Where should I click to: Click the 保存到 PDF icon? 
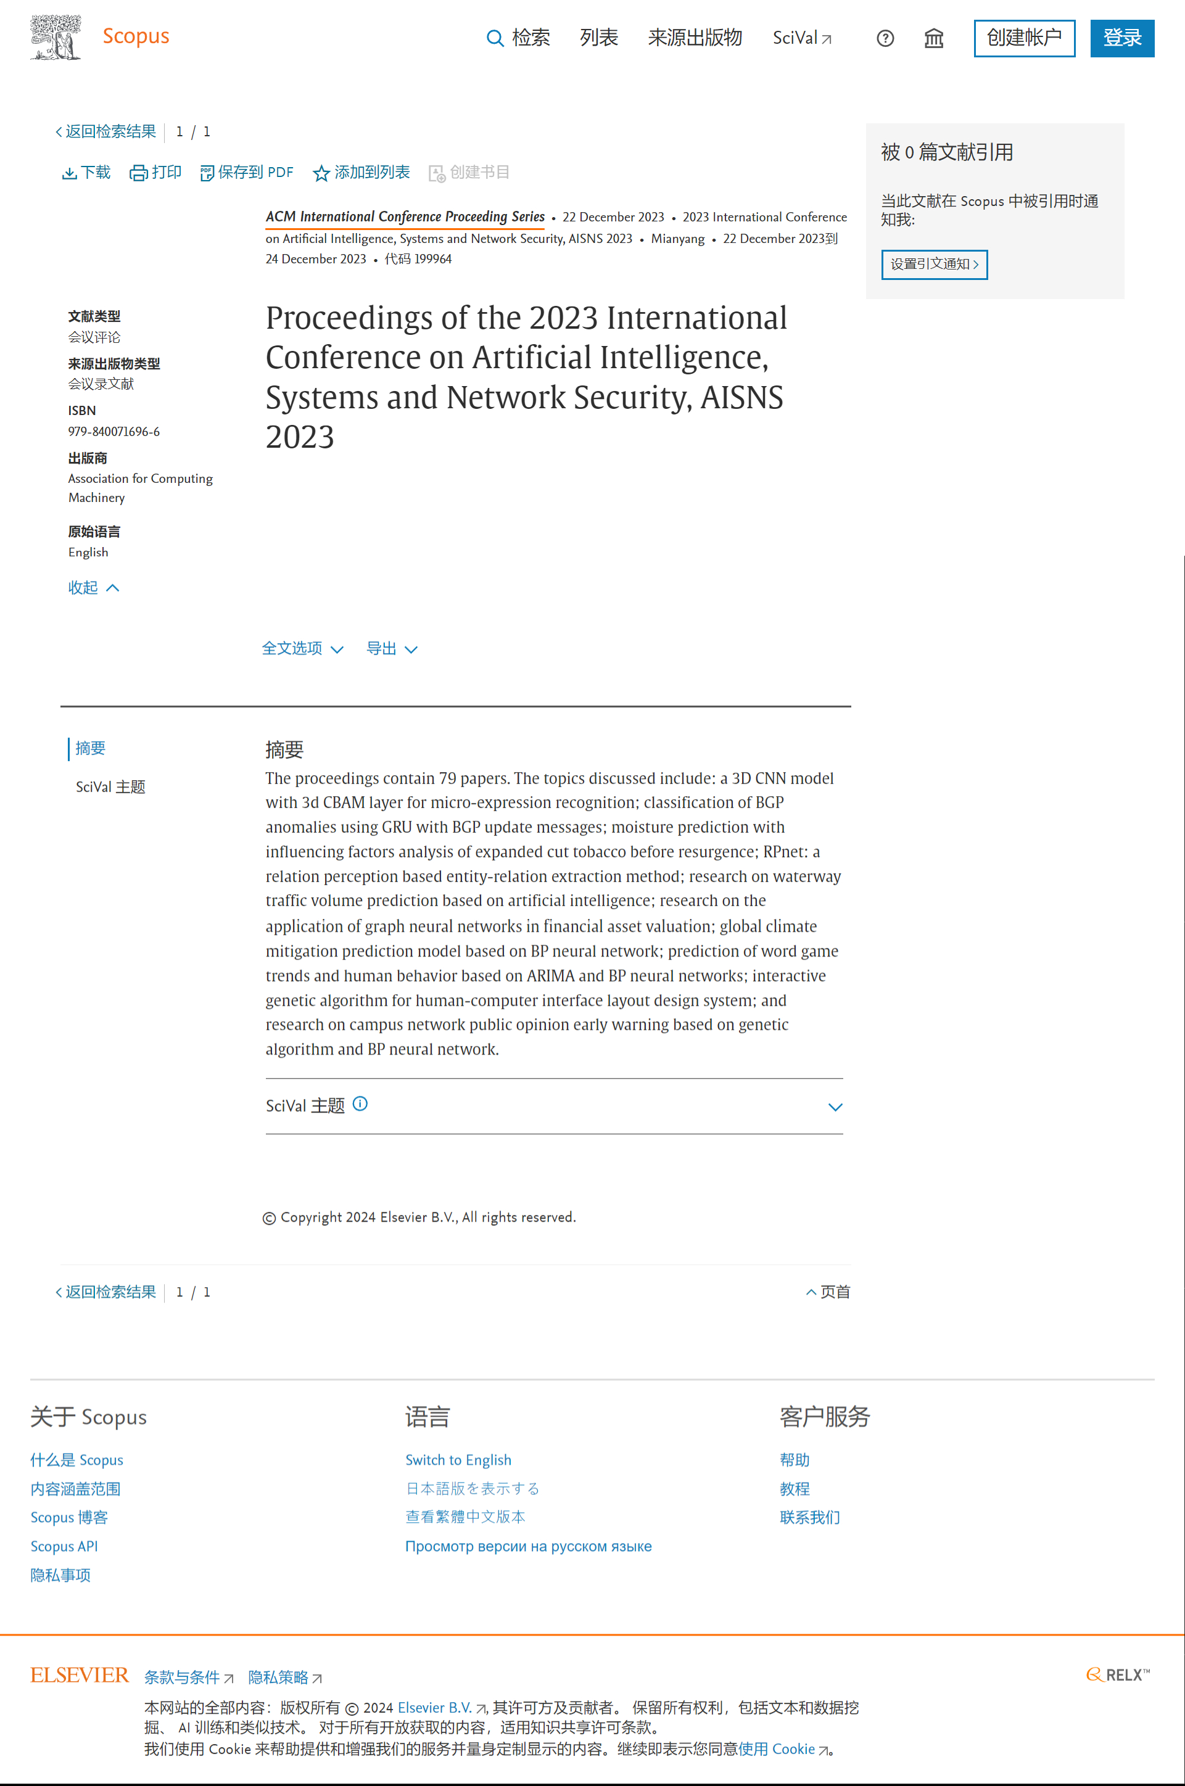[x=206, y=173]
